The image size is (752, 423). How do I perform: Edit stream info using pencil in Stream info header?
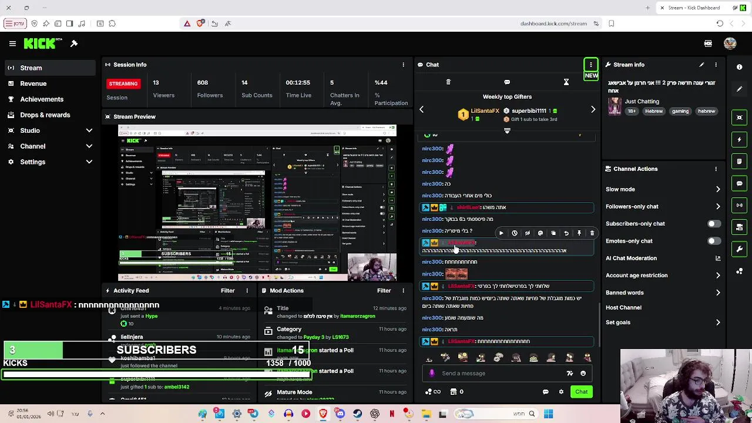701,65
